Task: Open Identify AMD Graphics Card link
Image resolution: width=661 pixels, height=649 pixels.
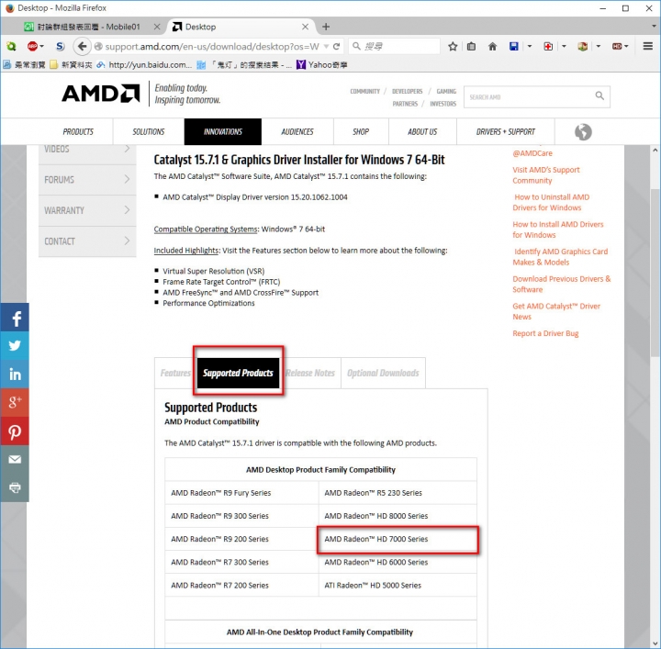Action: 560,257
